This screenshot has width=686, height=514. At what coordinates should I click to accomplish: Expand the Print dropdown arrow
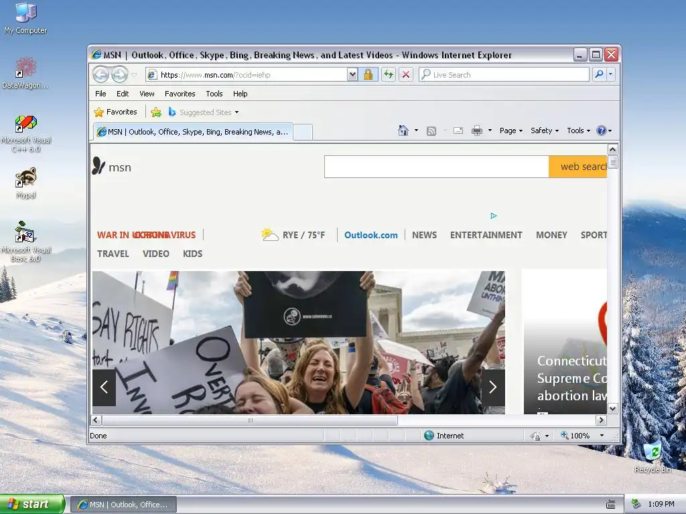coord(490,131)
